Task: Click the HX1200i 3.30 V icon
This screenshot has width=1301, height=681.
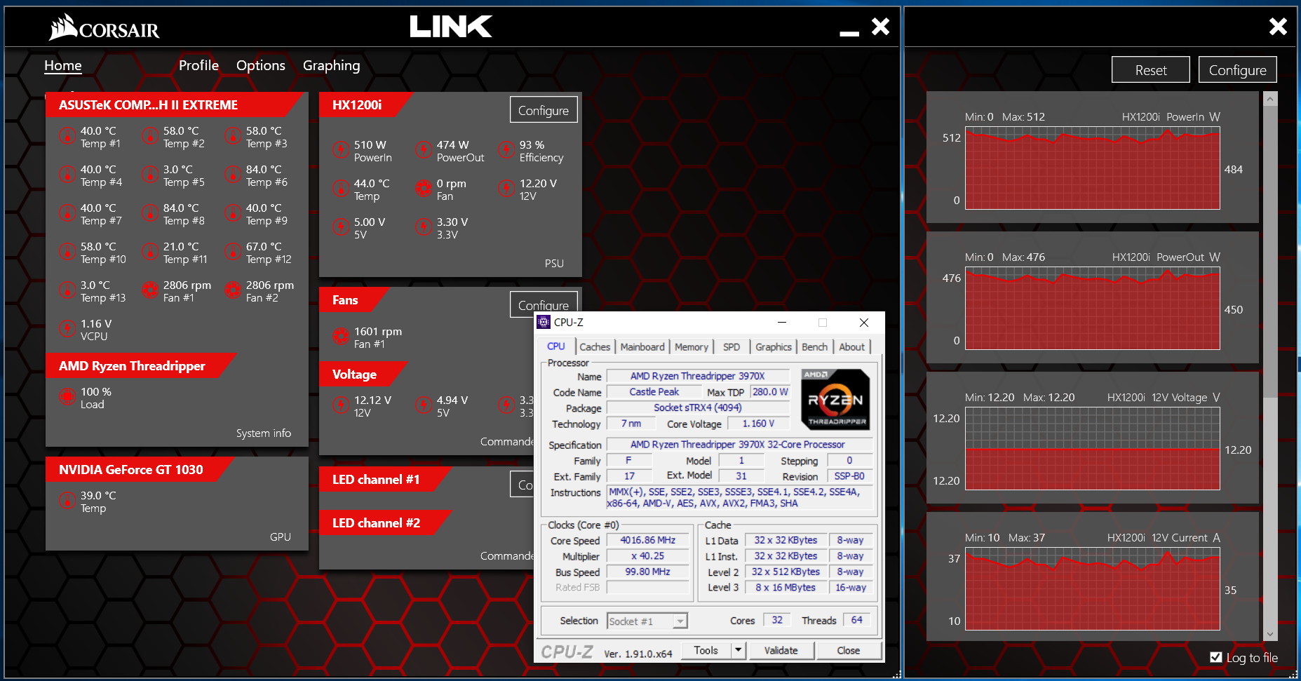Action: 424,227
